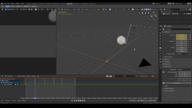Toggle lock on Rotation X
This screenshot has height=108, width=192.
[x=188, y=41]
